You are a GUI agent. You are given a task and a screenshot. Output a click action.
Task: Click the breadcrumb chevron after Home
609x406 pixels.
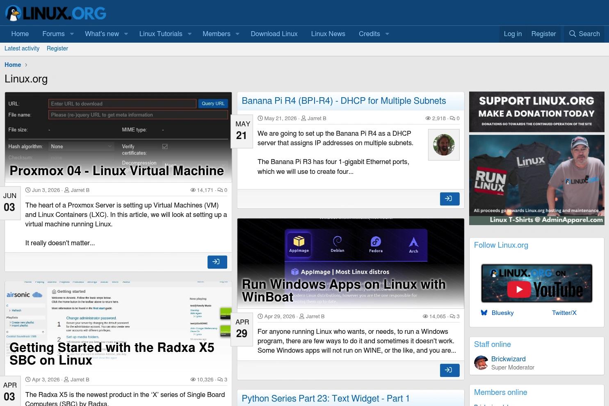[26, 65]
